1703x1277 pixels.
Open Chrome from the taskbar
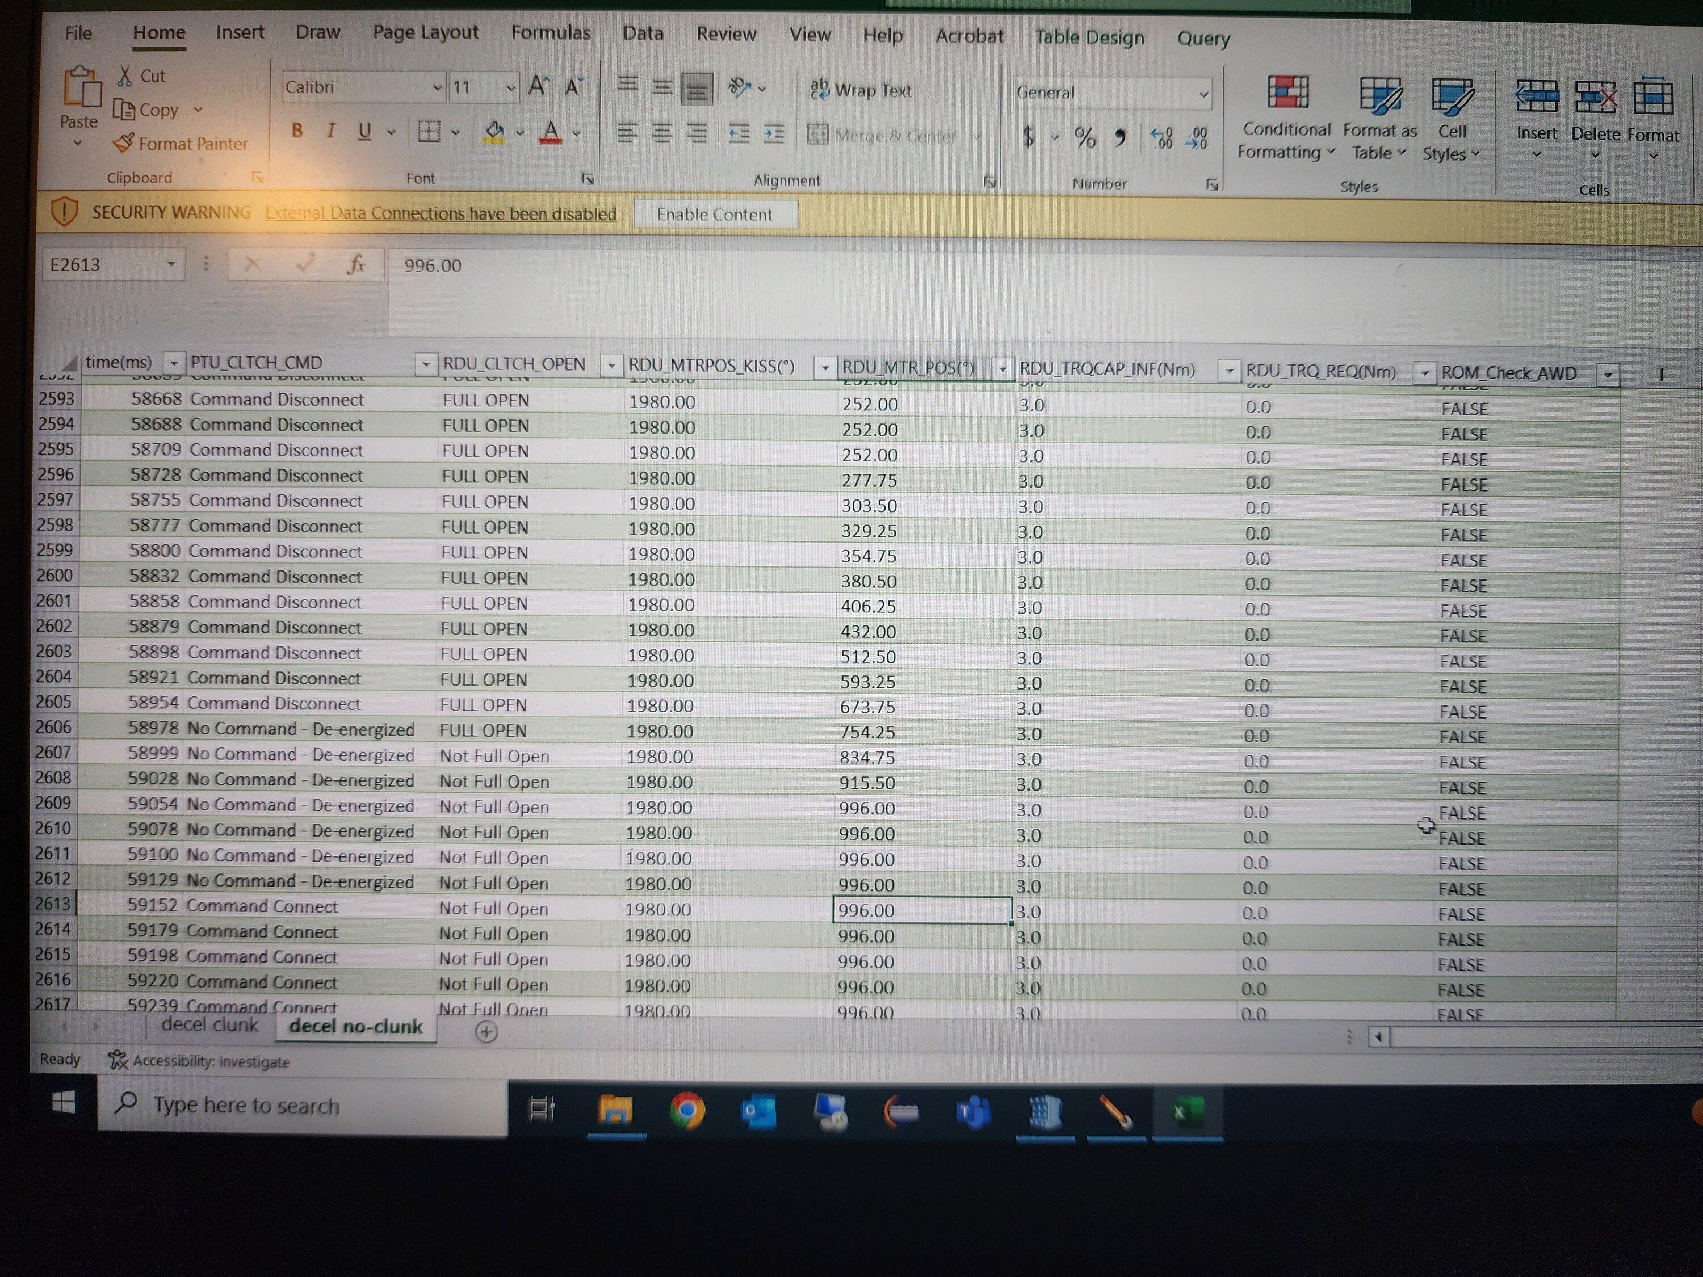[x=687, y=1111]
